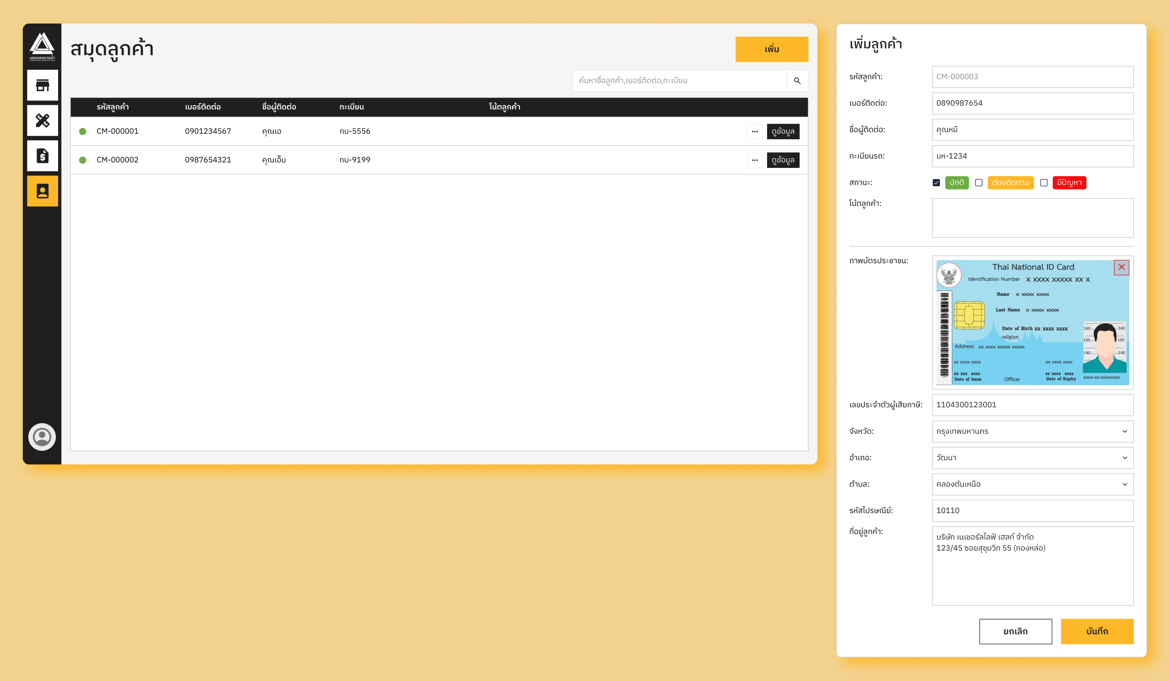Remove the ID card image via red X

tap(1122, 267)
